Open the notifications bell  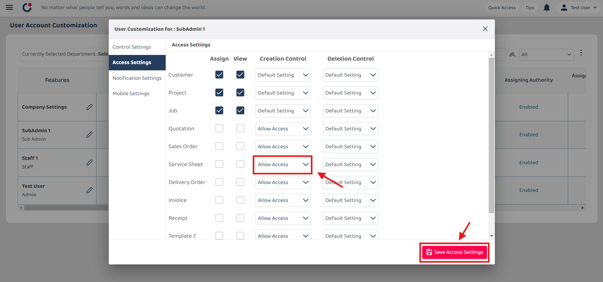[x=547, y=8]
